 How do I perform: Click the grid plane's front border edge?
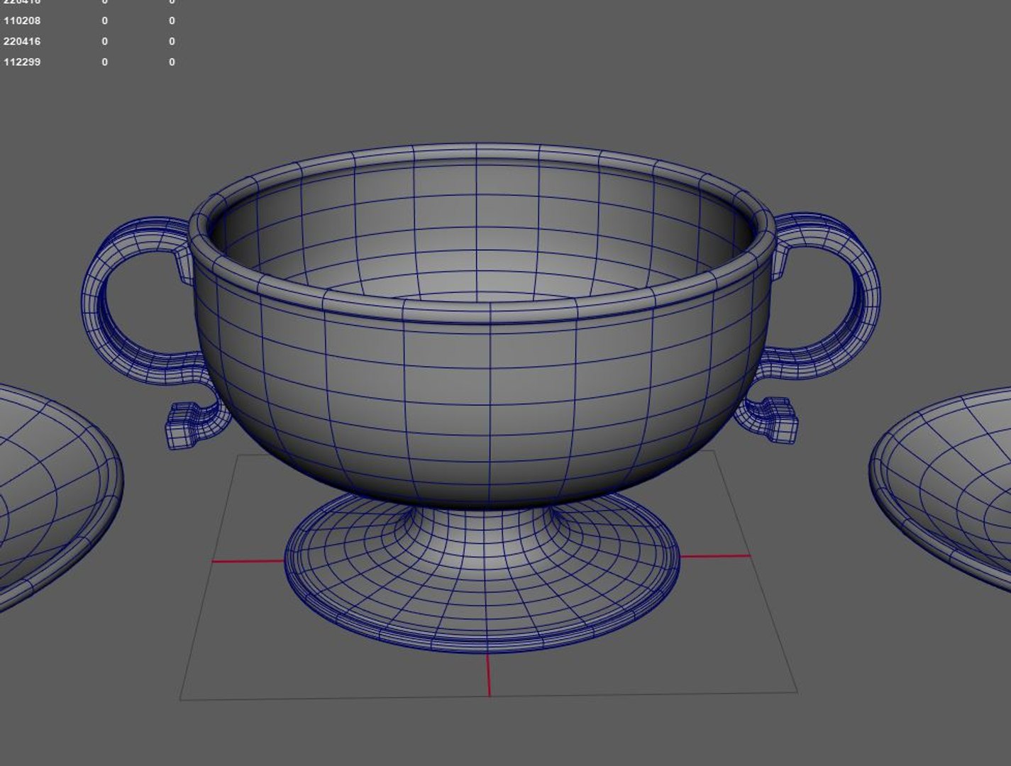[x=488, y=696]
